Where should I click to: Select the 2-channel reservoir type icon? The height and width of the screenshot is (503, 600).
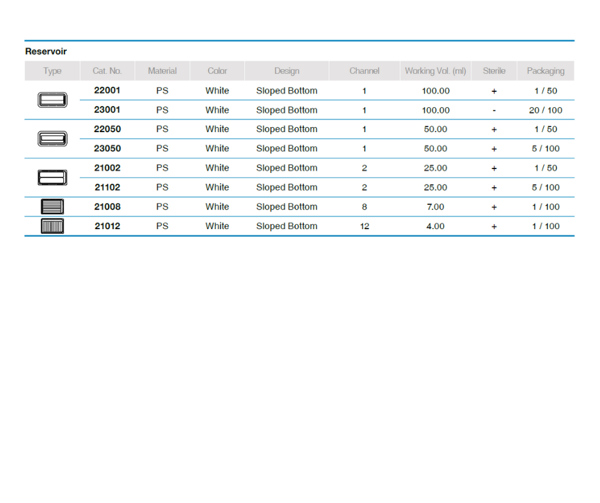[x=52, y=177]
